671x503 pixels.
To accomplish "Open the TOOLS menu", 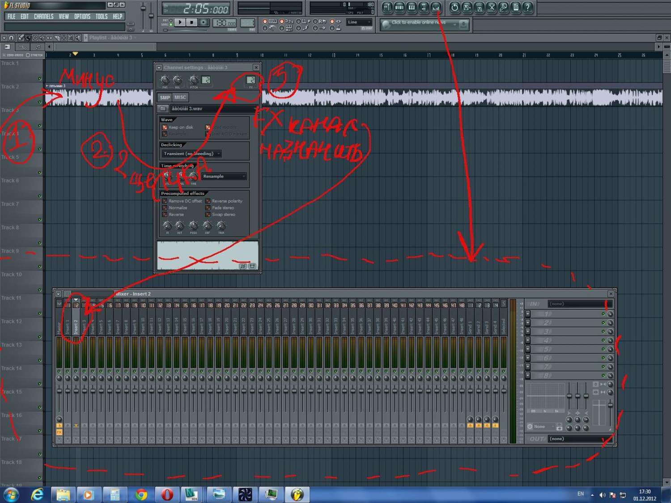I will 102,17.
